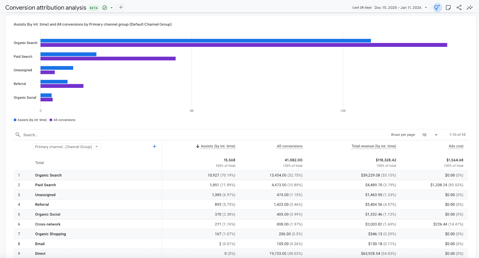Screen dimensions: 479x258
Task: Sort by the Ads cost column header
Action: click(x=456, y=146)
